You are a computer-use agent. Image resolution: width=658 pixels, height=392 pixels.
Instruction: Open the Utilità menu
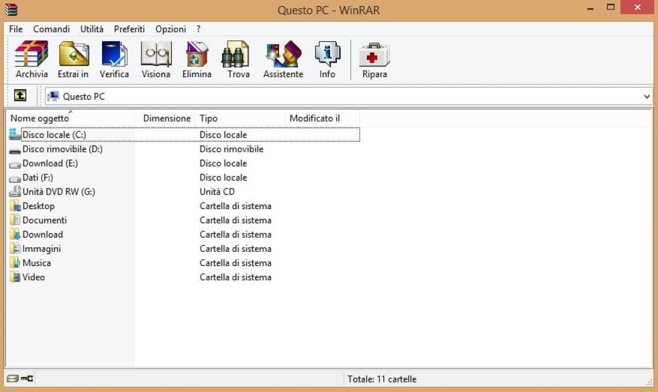click(x=91, y=28)
